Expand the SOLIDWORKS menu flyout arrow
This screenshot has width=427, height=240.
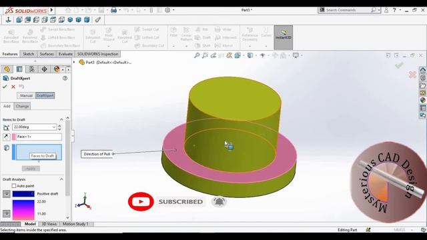[51, 11]
